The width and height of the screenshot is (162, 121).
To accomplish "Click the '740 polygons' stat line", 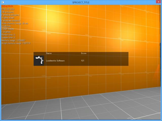I will pyautogui.click(x=8, y=12).
